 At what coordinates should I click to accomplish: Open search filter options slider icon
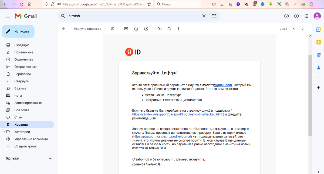pos(214,16)
